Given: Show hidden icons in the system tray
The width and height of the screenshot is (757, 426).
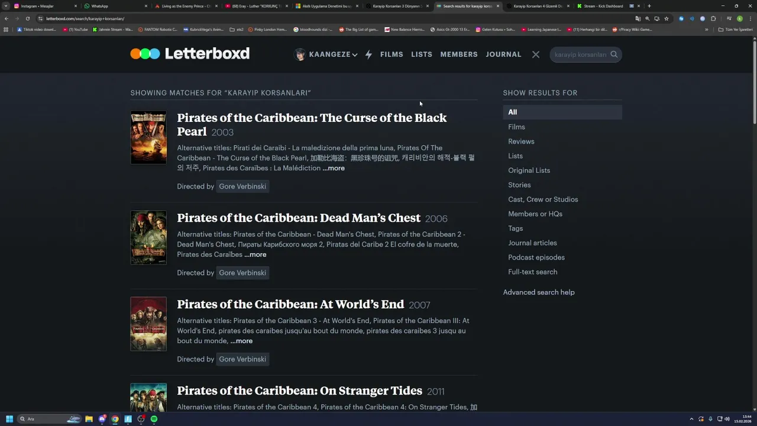Looking at the screenshot, I should click(x=691, y=419).
